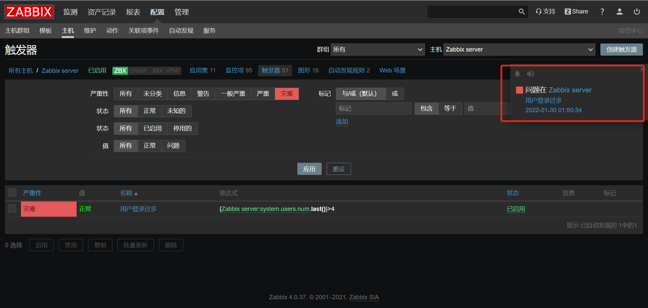This screenshot has width=648, height=308.
Task: Select severity filter 警告
Action: point(203,94)
